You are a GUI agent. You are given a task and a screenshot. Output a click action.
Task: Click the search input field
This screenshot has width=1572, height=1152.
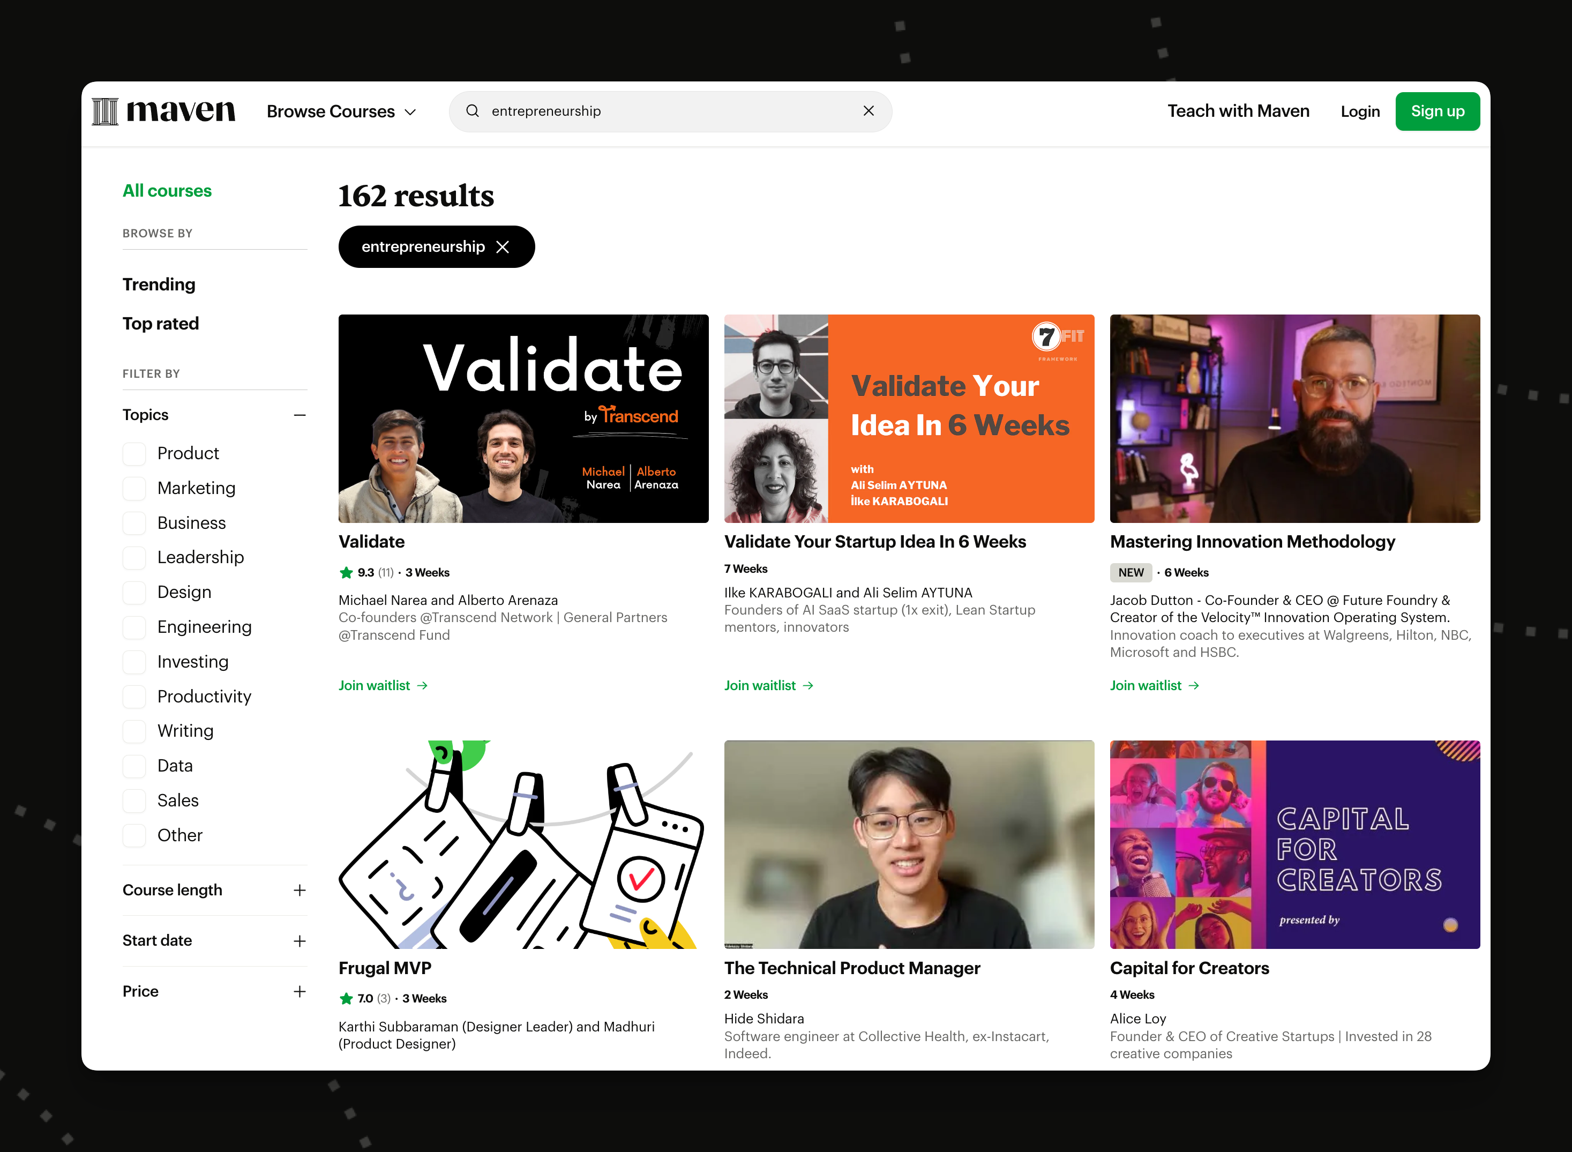[x=670, y=111]
